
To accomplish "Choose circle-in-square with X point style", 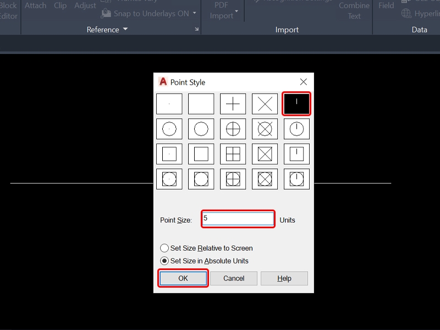I will 265,179.
